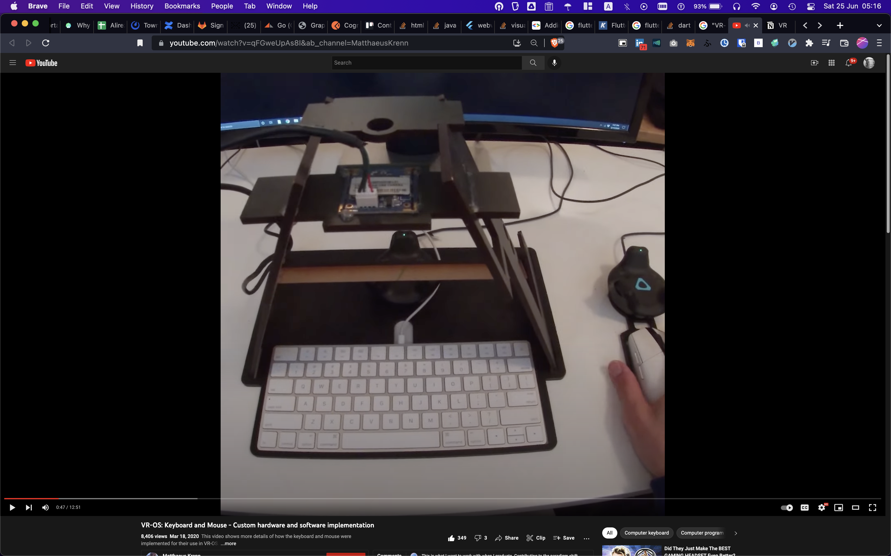Mute the video volume icon
Viewport: 891px width, 556px height.
coord(45,508)
